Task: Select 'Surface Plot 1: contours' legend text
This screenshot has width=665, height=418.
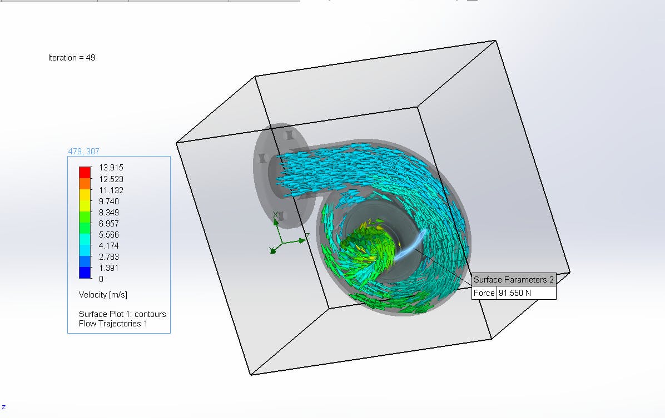Action: pos(122,314)
